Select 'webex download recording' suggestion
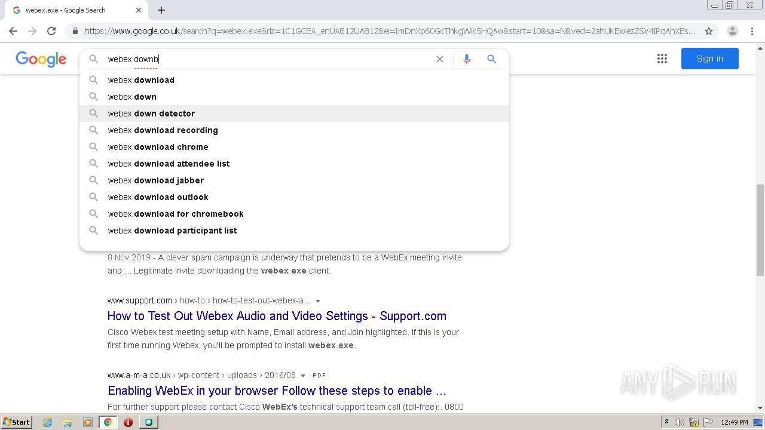 [x=294, y=130]
